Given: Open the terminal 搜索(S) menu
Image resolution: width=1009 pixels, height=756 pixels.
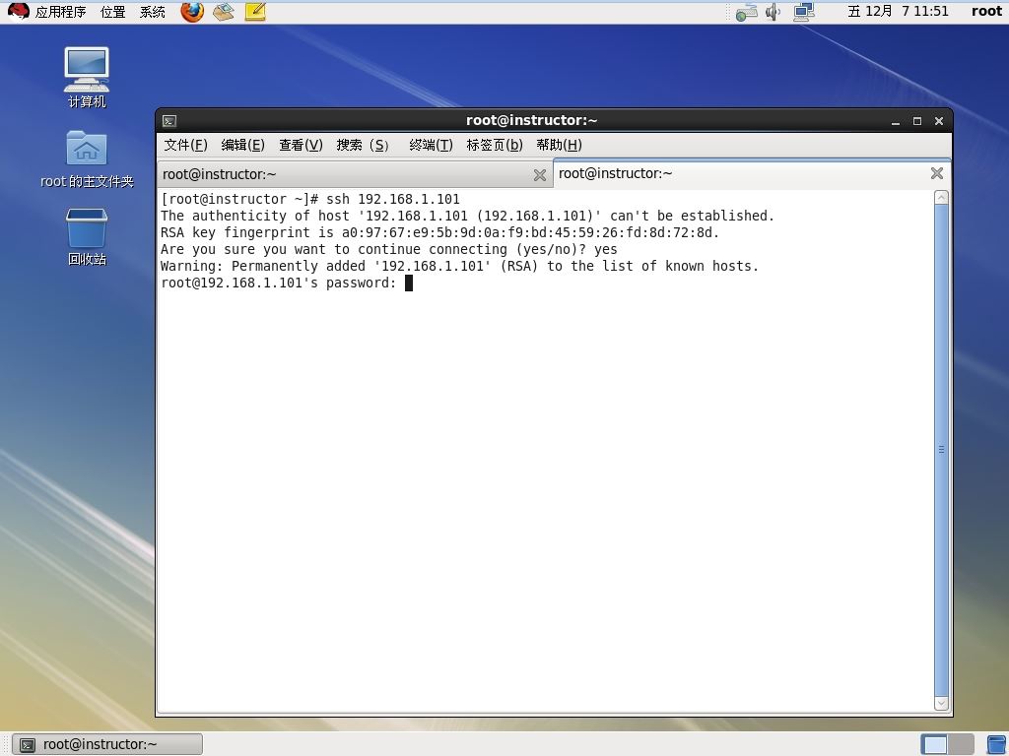Looking at the screenshot, I should tap(363, 146).
